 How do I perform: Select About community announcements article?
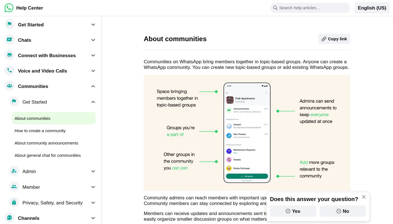[x=46, y=143]
